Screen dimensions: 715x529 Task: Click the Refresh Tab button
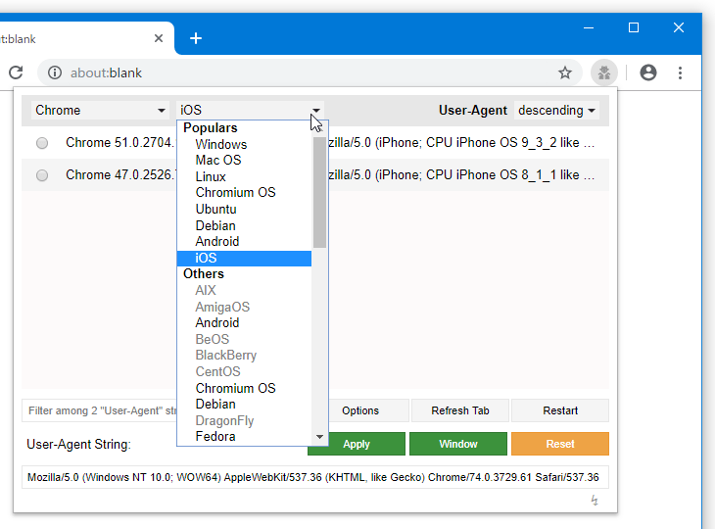[460, 410]
